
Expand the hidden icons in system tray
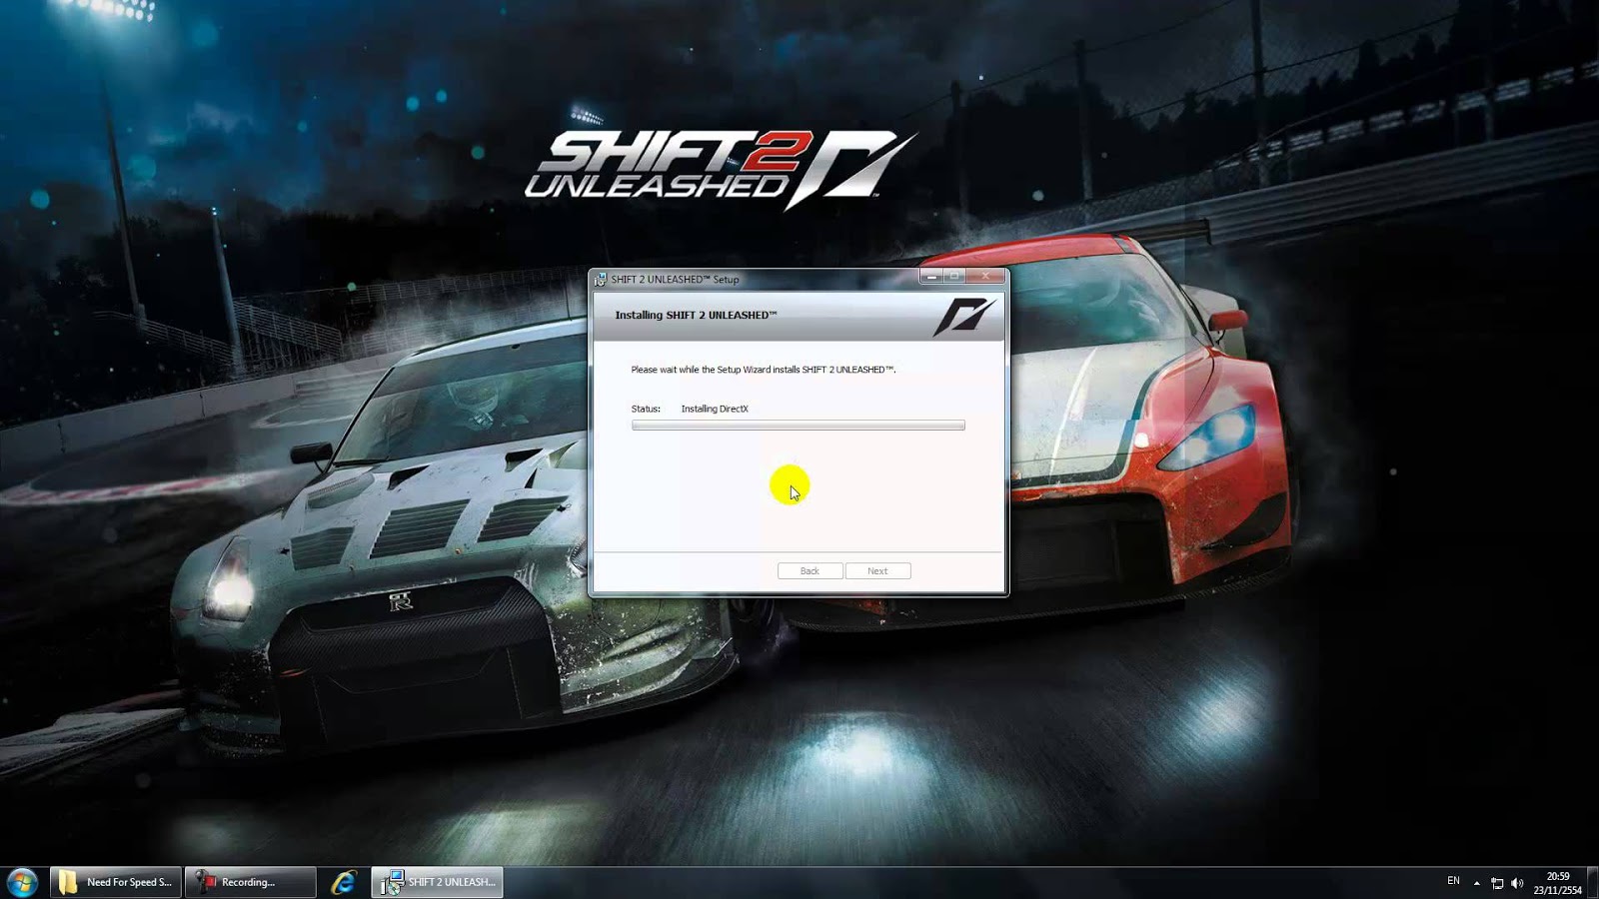pos(1477,884)
